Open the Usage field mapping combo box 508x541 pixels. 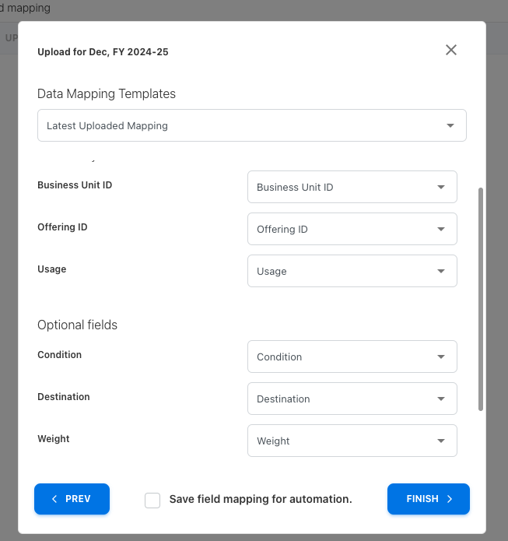pos(342,272)
